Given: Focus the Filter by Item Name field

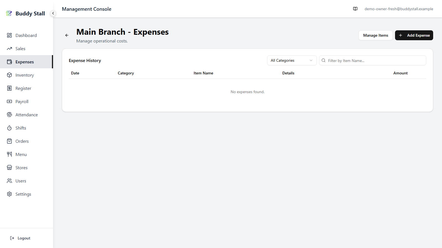Looking at the screenshot, I should pyautogui.click(x=373, y=60).
